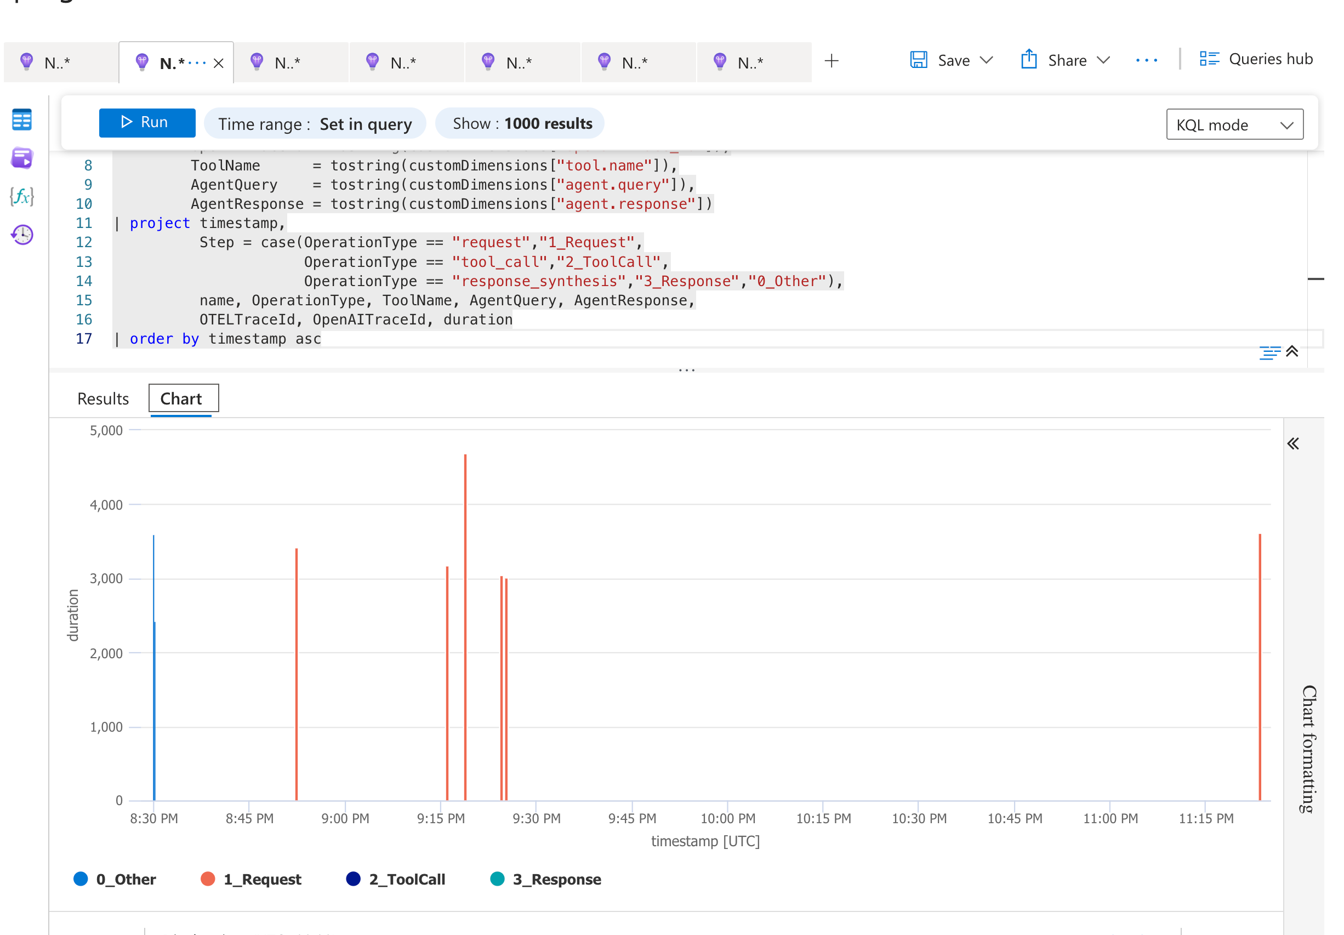The image size is (1344, 935).
Task: Click the editor-results splitter handle dots
Action: coord(686,370)
